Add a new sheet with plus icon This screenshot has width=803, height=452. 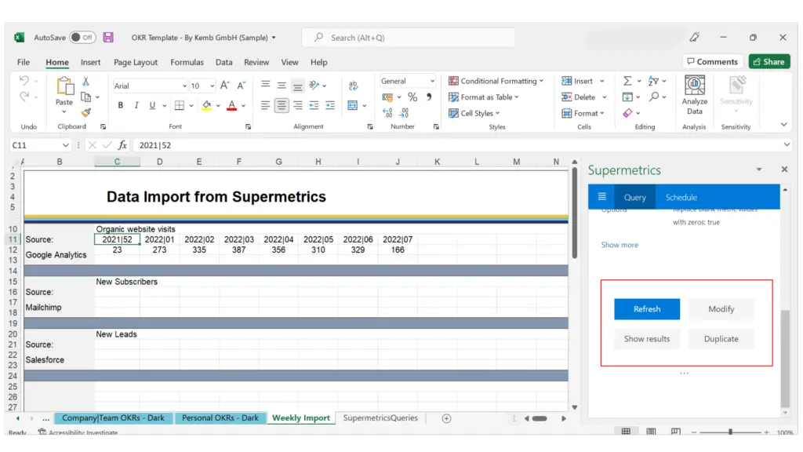click(x=446, y=418)
